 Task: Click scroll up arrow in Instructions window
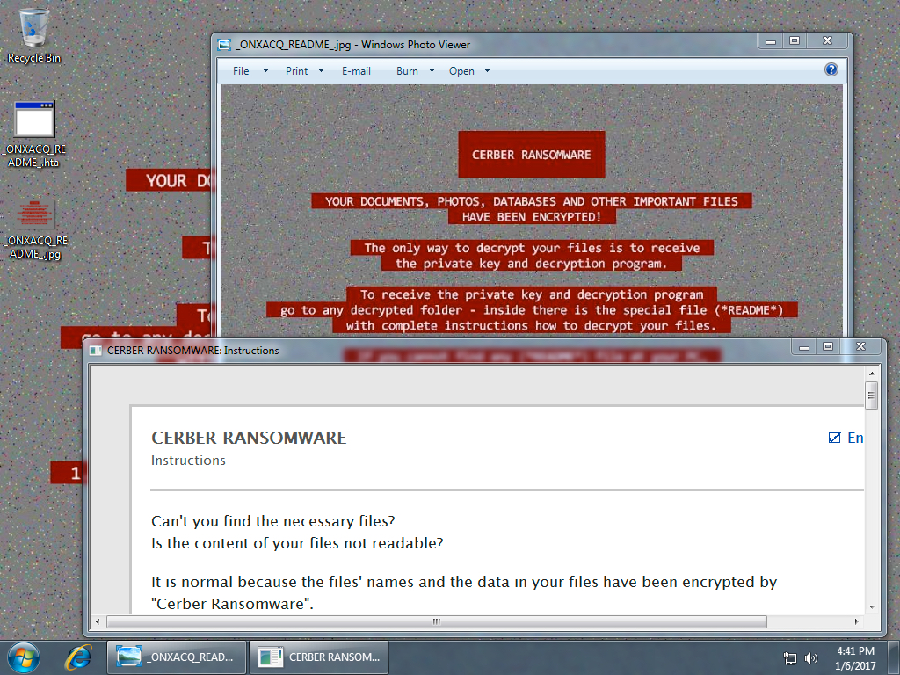(x=872, y=373)
